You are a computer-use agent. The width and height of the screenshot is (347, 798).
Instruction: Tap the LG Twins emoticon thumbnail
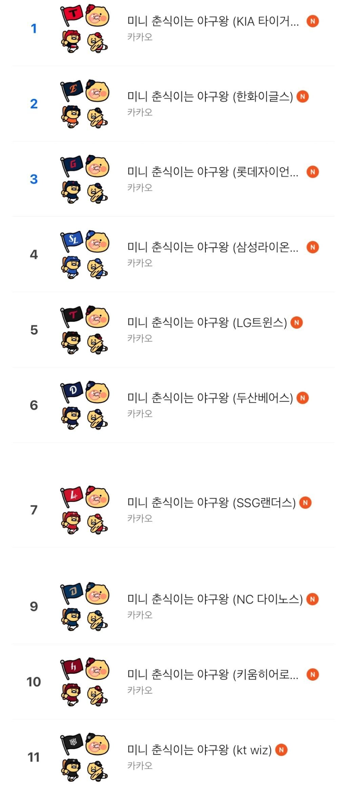click(85, 330)
